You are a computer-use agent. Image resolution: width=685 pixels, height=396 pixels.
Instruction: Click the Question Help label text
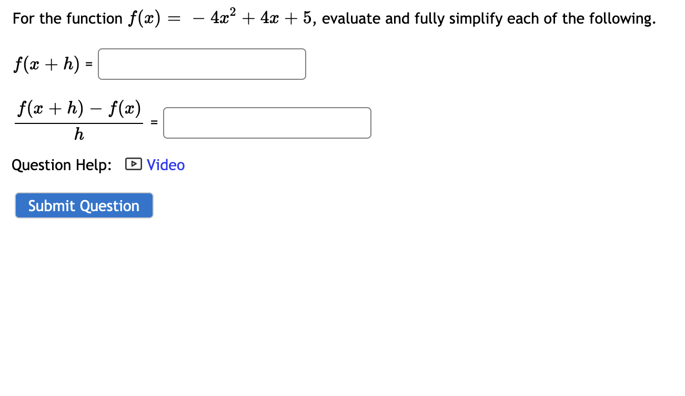tap(62, 164)
